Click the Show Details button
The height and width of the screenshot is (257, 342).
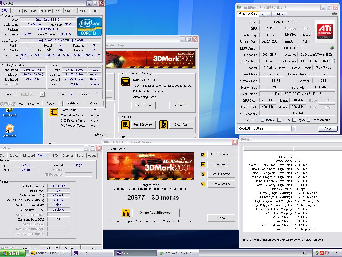tap(221, 184)
